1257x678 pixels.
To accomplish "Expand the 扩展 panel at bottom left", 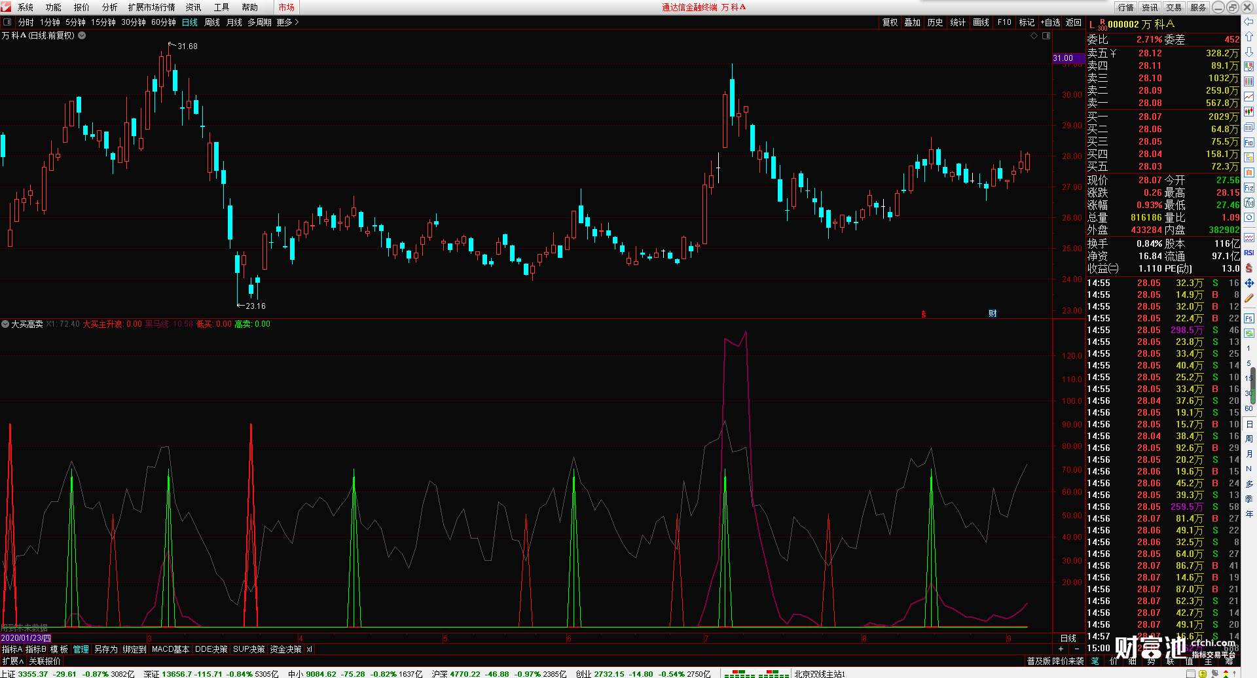I will pyautogui.click(x=12, y=661).
